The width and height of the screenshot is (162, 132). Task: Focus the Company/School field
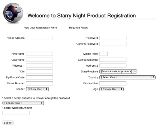[113, 60]
